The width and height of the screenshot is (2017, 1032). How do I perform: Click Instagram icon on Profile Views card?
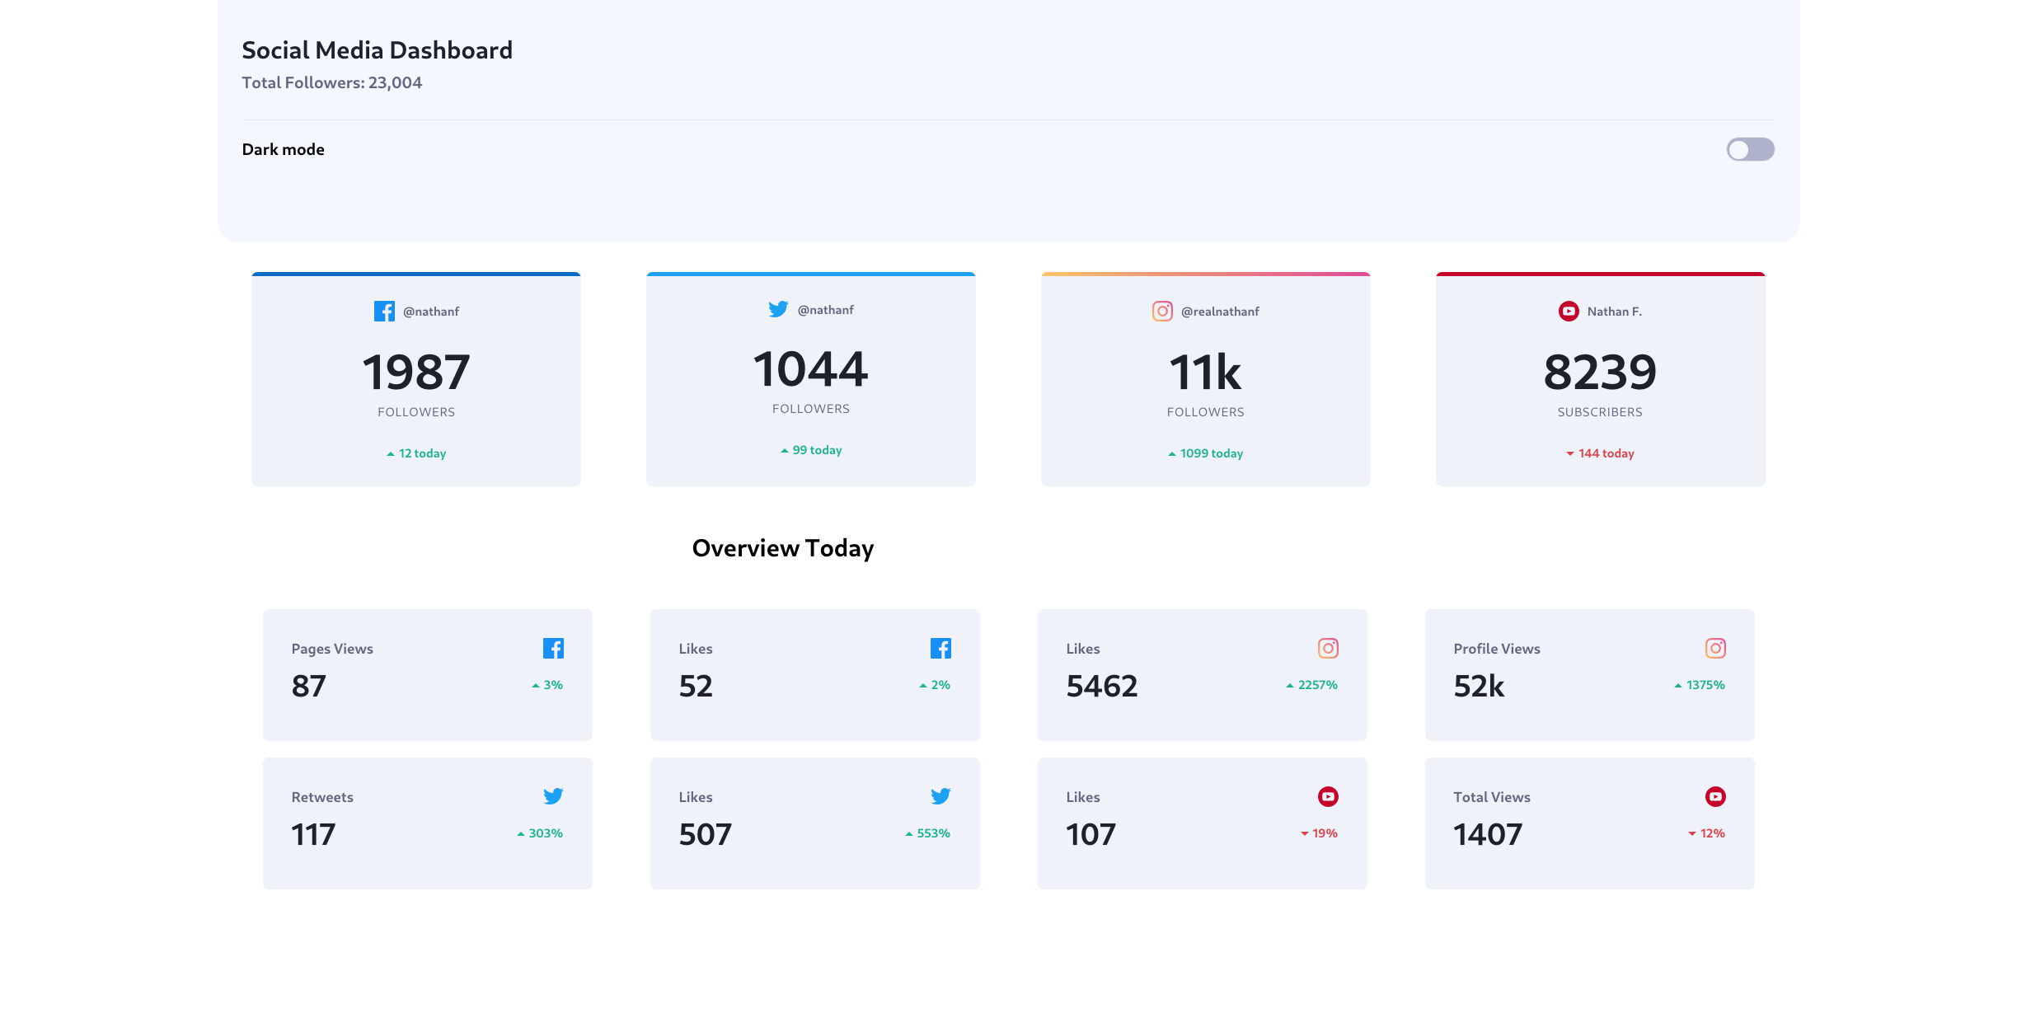(1715, 649)
